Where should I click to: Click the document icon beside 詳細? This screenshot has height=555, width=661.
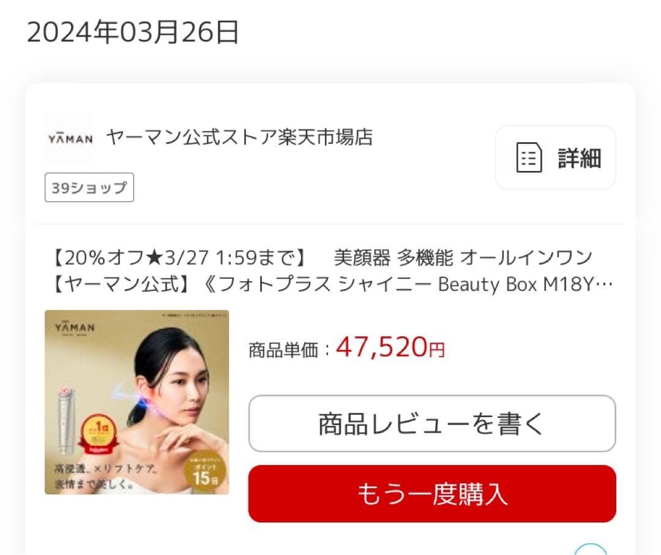click(529, 157)
